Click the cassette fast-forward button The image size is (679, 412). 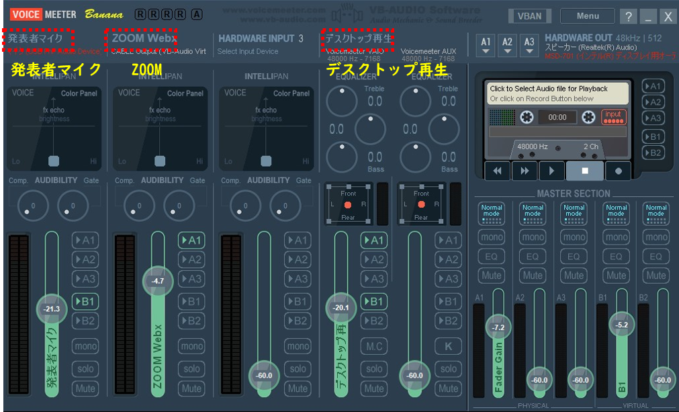point(525,171)
